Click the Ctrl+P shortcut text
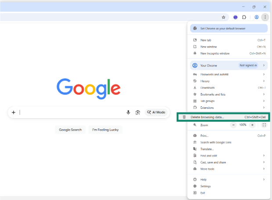Viewport: 272px width, 200px height. tap(261, 136)
